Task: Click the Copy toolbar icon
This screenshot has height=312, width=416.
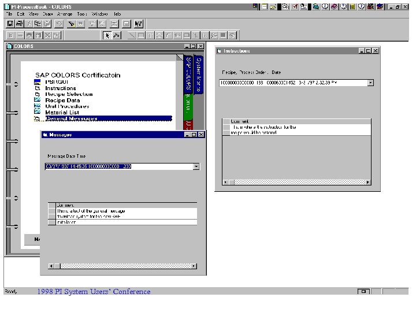Action: 38,24
